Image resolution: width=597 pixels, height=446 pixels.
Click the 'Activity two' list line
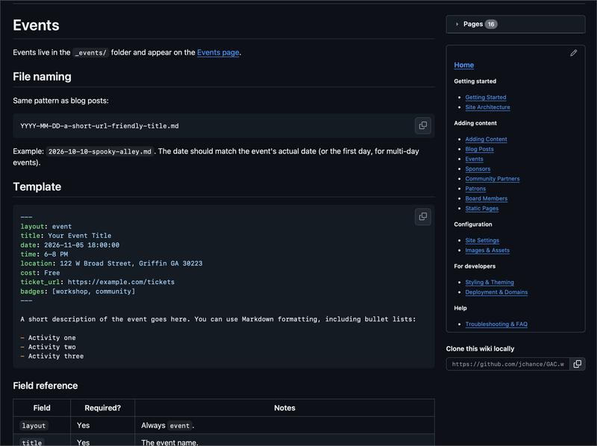(x=49, y=347)
